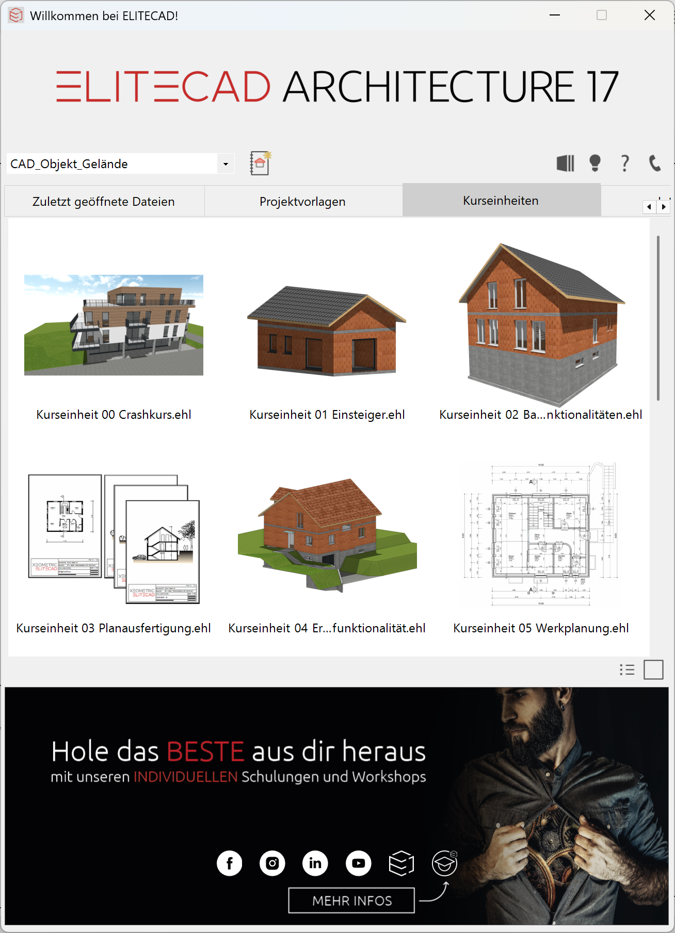Close the Willkommen bei ELITECAD window
The width and height of the screenshot is (675, 933).
[650, 15]
